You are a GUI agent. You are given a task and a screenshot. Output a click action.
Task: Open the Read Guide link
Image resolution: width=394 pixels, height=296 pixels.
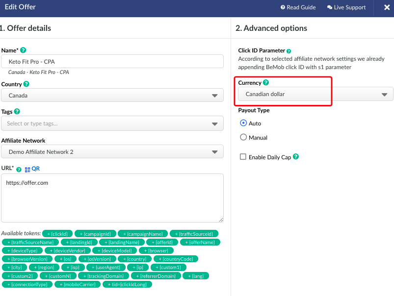coord(298,7)
